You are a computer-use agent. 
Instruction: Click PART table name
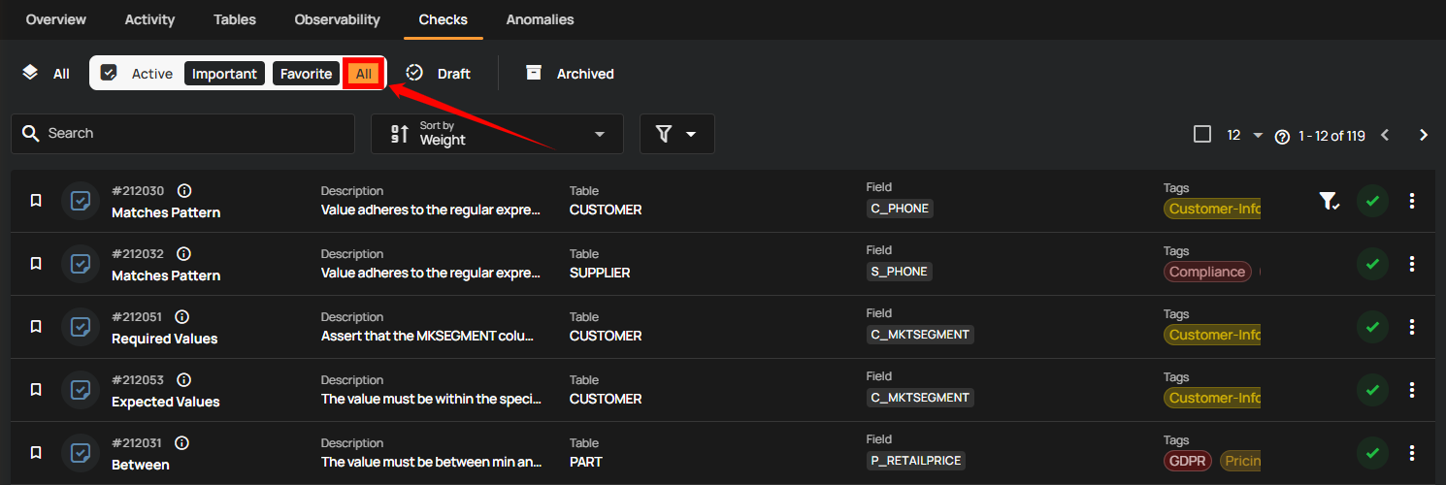coord(586,462)
